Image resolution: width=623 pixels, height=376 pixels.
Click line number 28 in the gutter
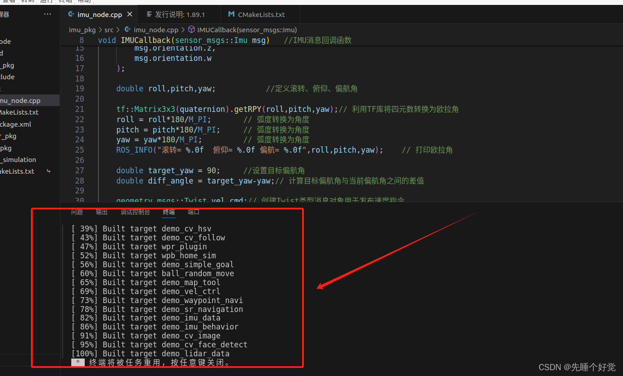(79, 181)
